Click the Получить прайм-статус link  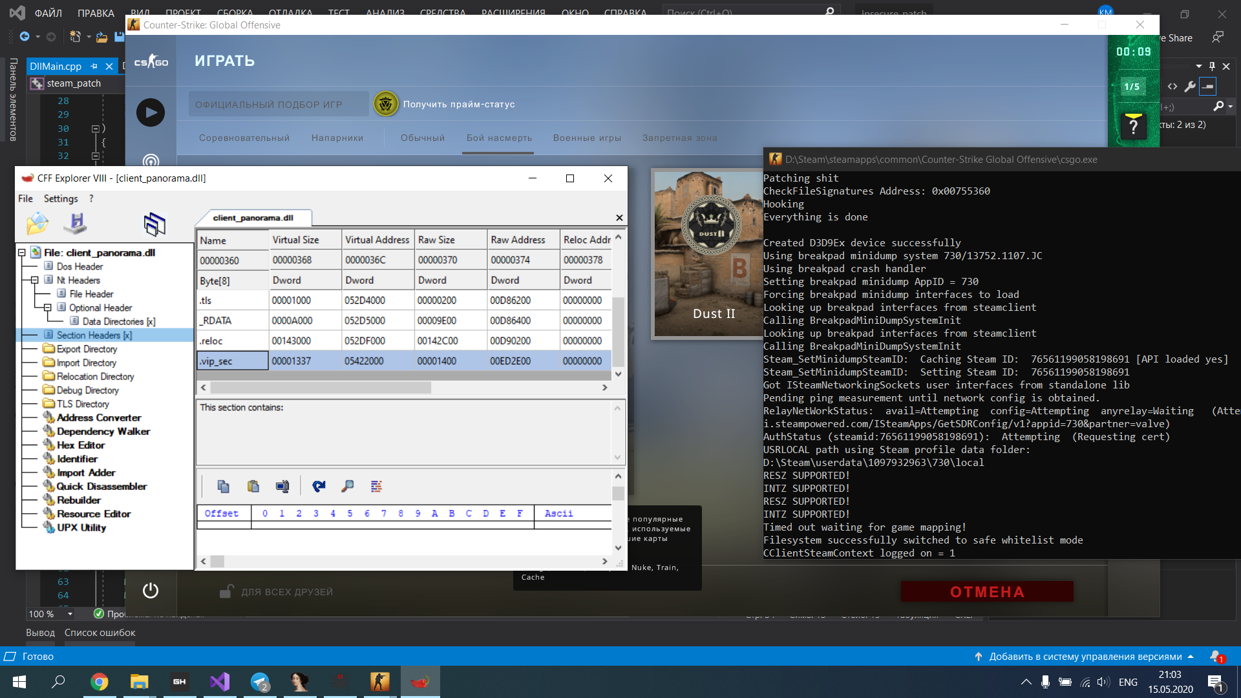[x=458, y=104]
